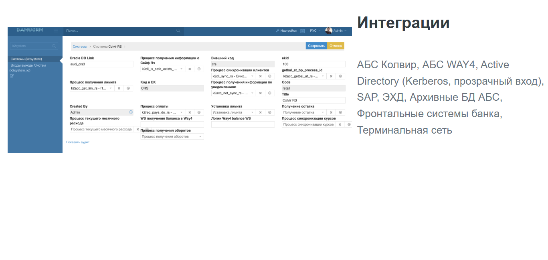The width and height of the screenshot is (548, 260).
Task: Click the DAMUCRM logo
Action: (30, 30)
